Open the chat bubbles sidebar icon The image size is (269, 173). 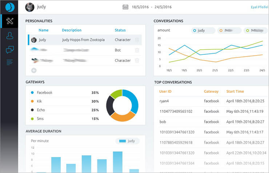[10, 50]
